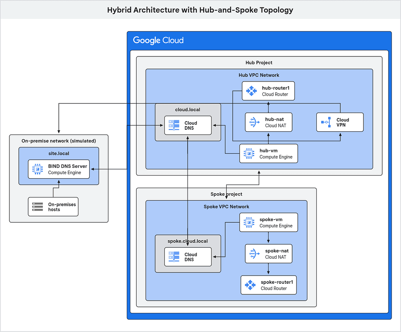This screenshot has height=332, width=401.
Task: Click 'Cloud Router' under hub-router1
Action: (x=275, y=94)
